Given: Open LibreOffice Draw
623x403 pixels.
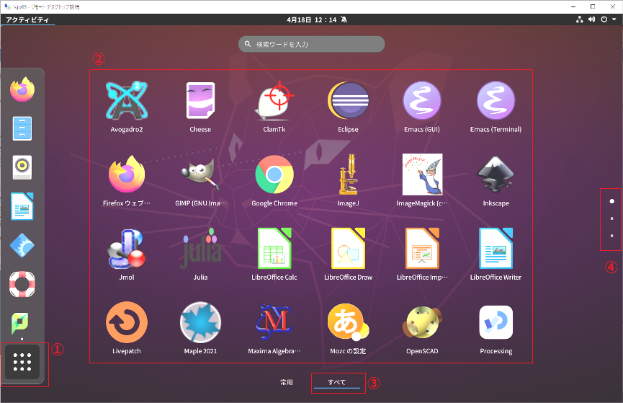Looking at the screenshot, I should pyautogui.click(x=348, y=248).
